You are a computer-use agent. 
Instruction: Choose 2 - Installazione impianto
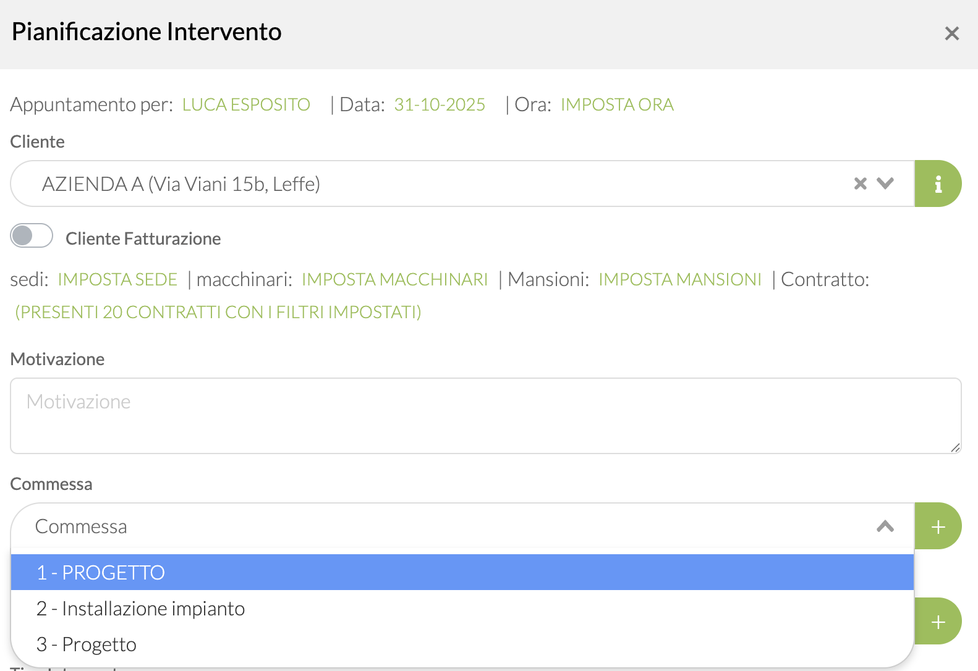click(x=140, y=609)
